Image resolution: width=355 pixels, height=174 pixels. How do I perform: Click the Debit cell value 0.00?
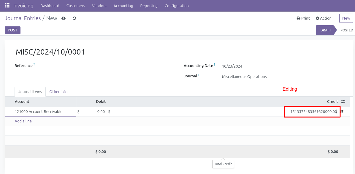(101, 112)
